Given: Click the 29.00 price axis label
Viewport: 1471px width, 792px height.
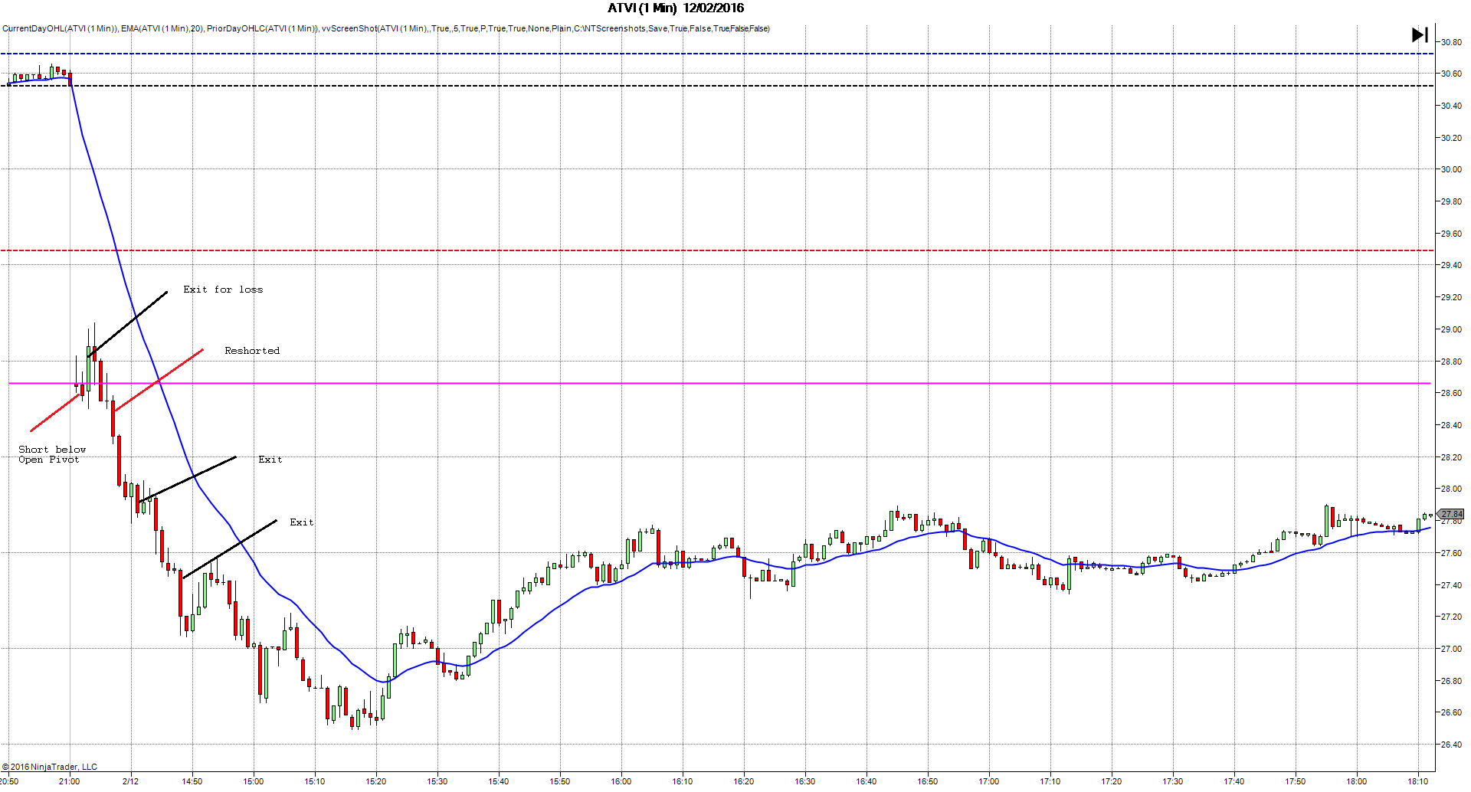Looking at the screenshot, I should pyautogui.click(x=1451, y=329).
